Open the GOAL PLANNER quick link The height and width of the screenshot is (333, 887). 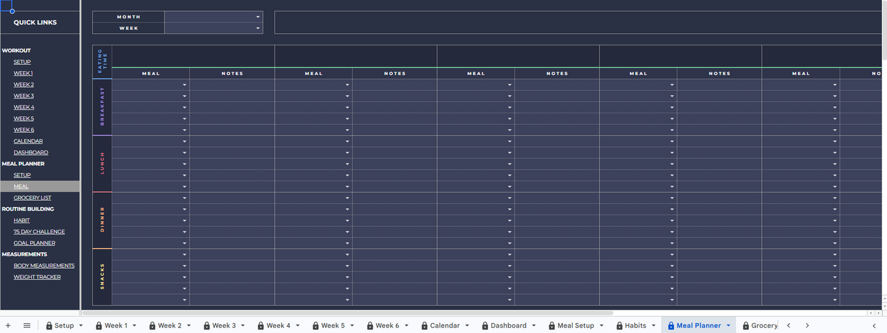coord(34,243)
